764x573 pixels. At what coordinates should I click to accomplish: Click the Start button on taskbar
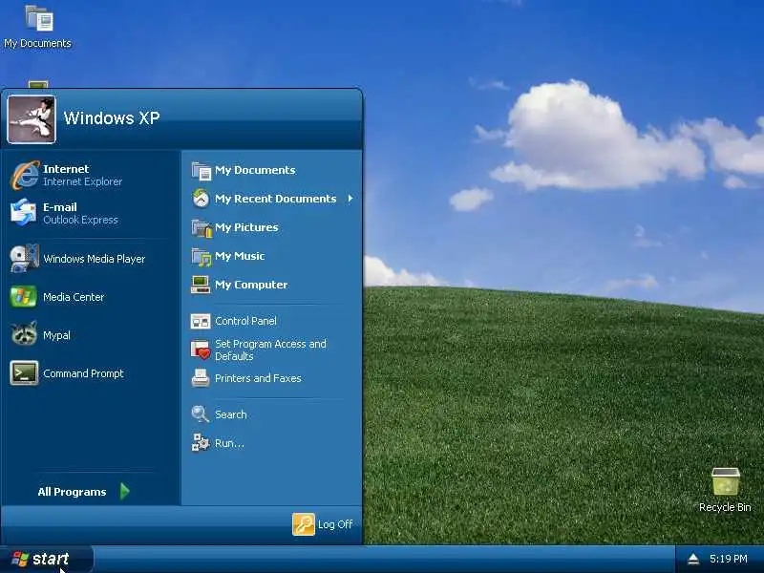click(46, 559)
